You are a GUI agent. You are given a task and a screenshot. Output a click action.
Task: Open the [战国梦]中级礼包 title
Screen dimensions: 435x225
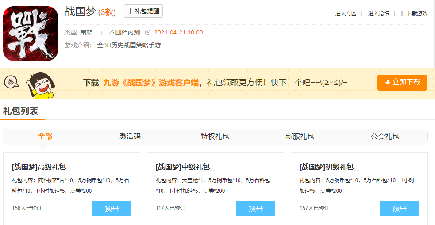(x=183, y=167)
